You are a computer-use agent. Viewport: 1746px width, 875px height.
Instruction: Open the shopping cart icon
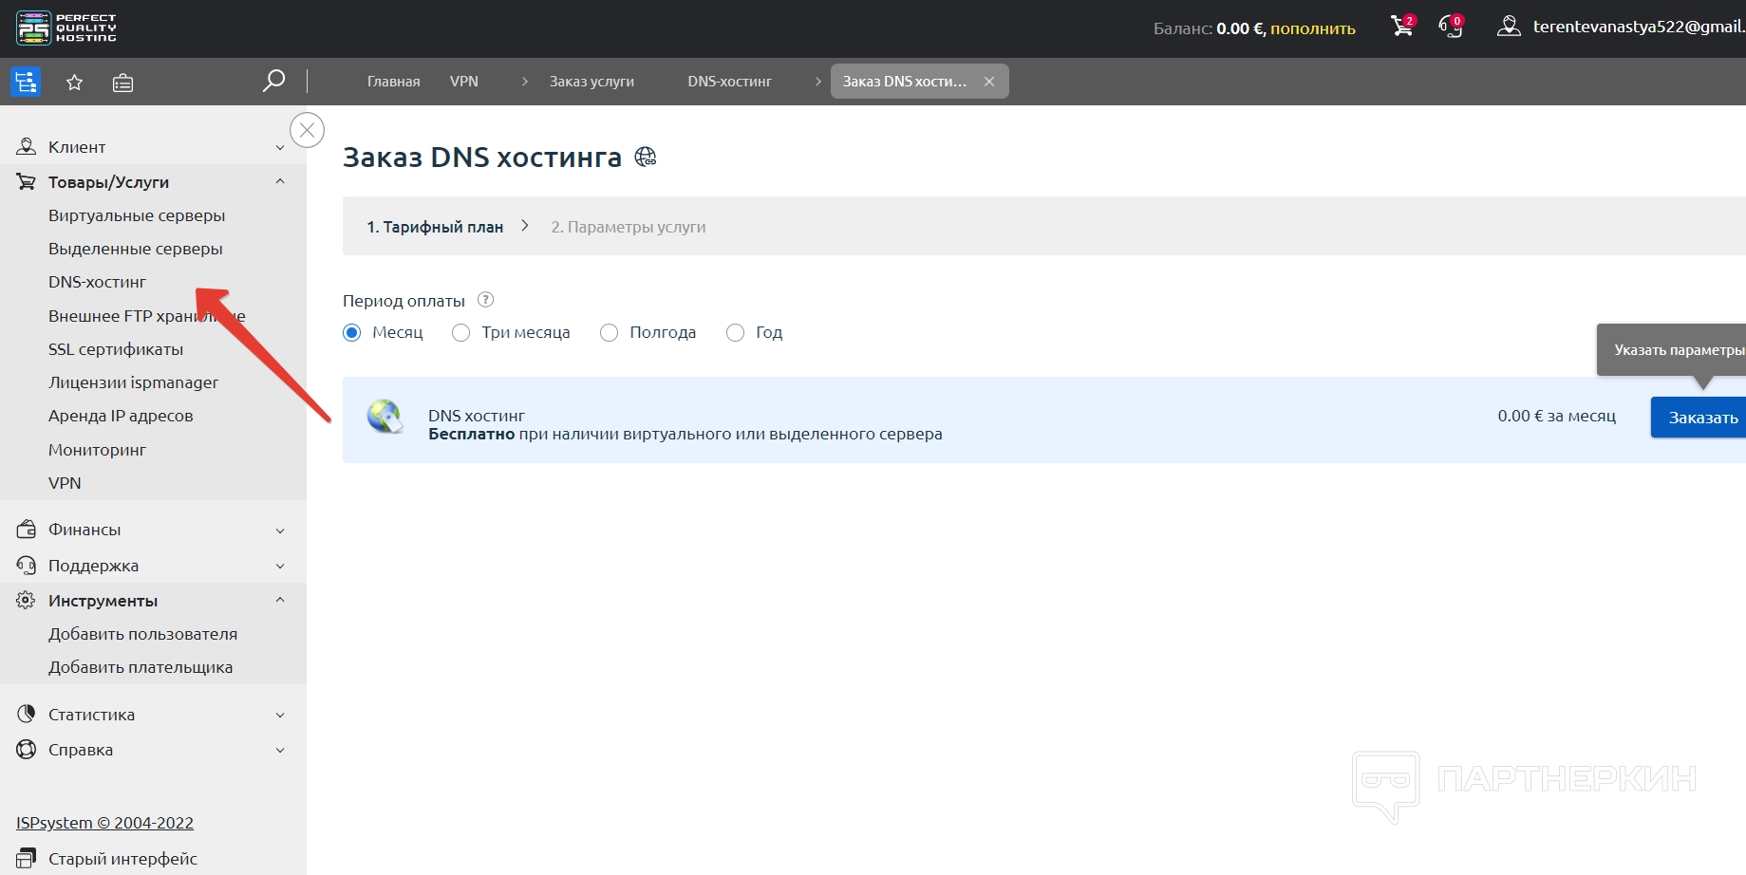(1402, 27)
